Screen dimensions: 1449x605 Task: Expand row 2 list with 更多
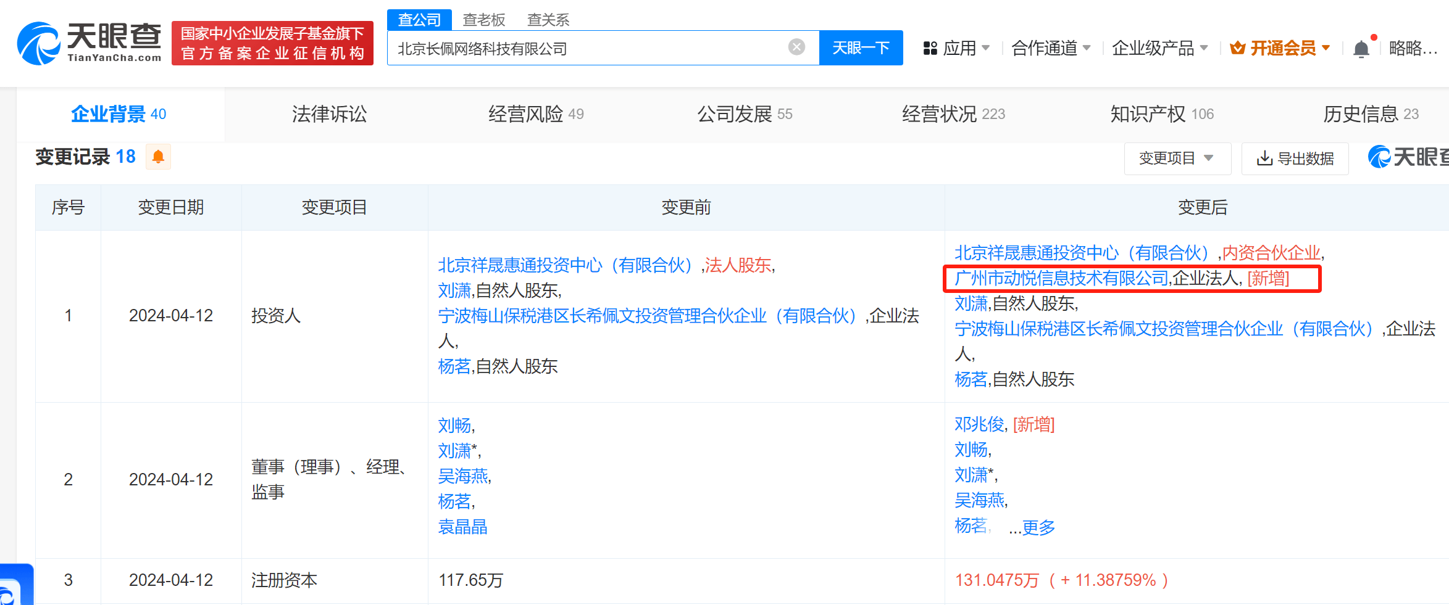[x=1038, y=527]
